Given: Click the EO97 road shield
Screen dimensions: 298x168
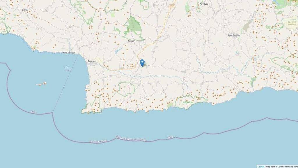Looking at the screenshot, I should click(172, 6).
